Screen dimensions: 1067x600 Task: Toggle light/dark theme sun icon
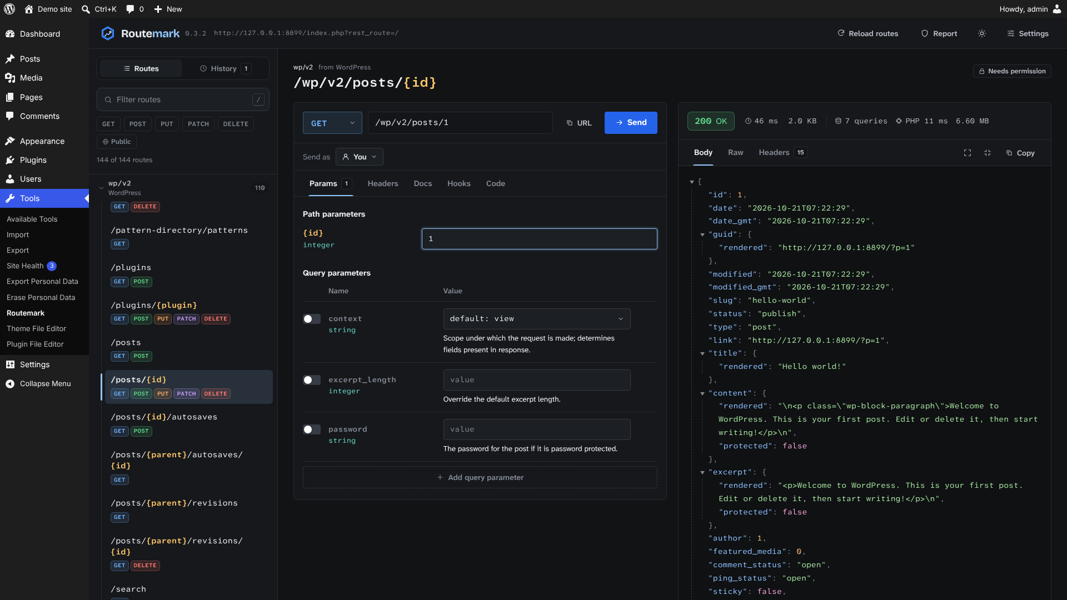click(982, 33)
